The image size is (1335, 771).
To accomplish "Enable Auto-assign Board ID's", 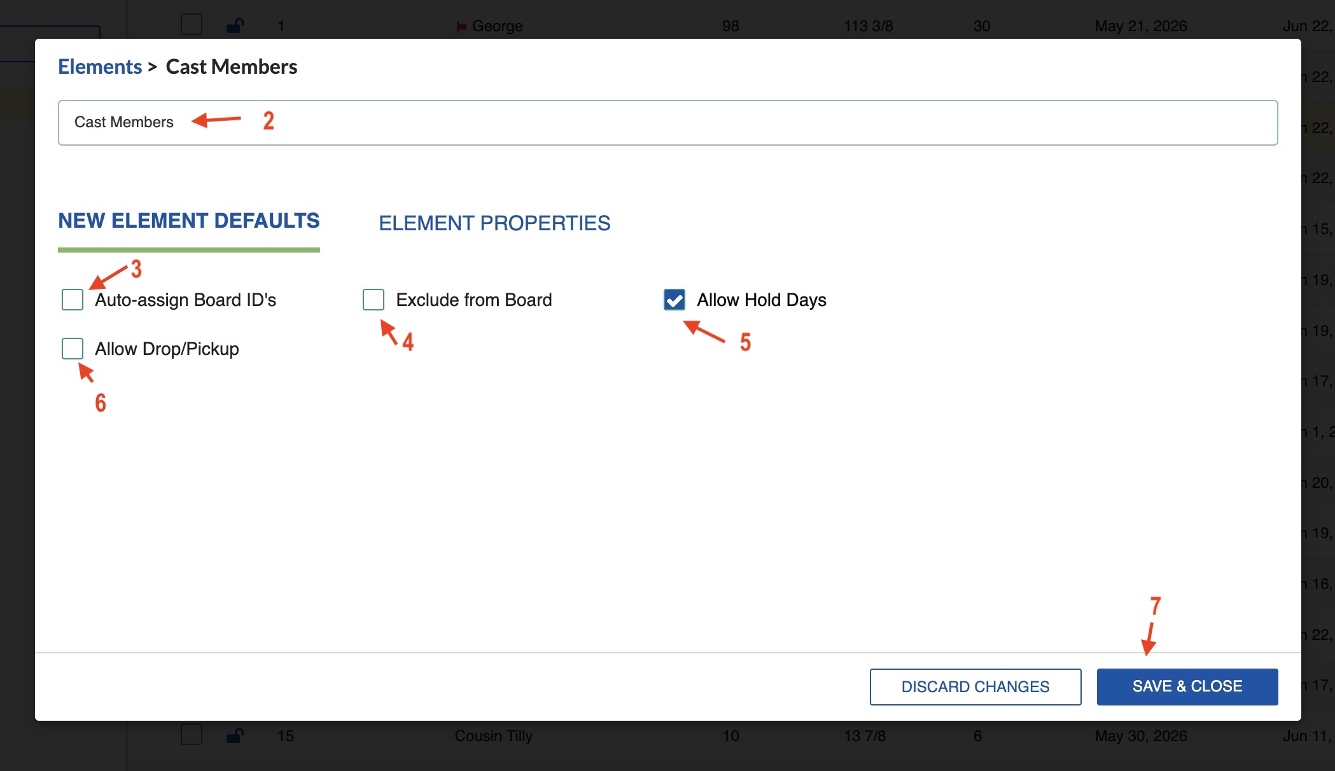I will 72,300.
